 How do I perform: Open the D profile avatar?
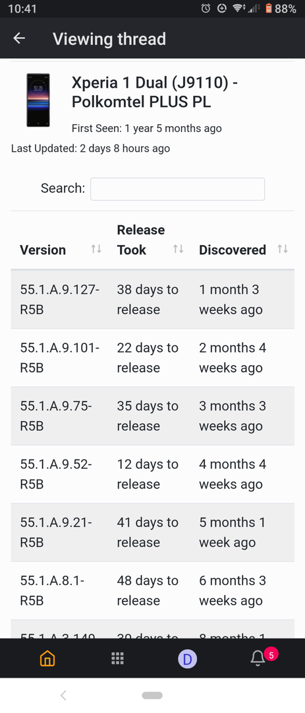188,658
